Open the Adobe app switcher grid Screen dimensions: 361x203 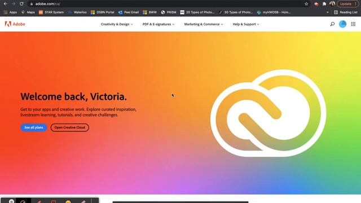point(353,24)
